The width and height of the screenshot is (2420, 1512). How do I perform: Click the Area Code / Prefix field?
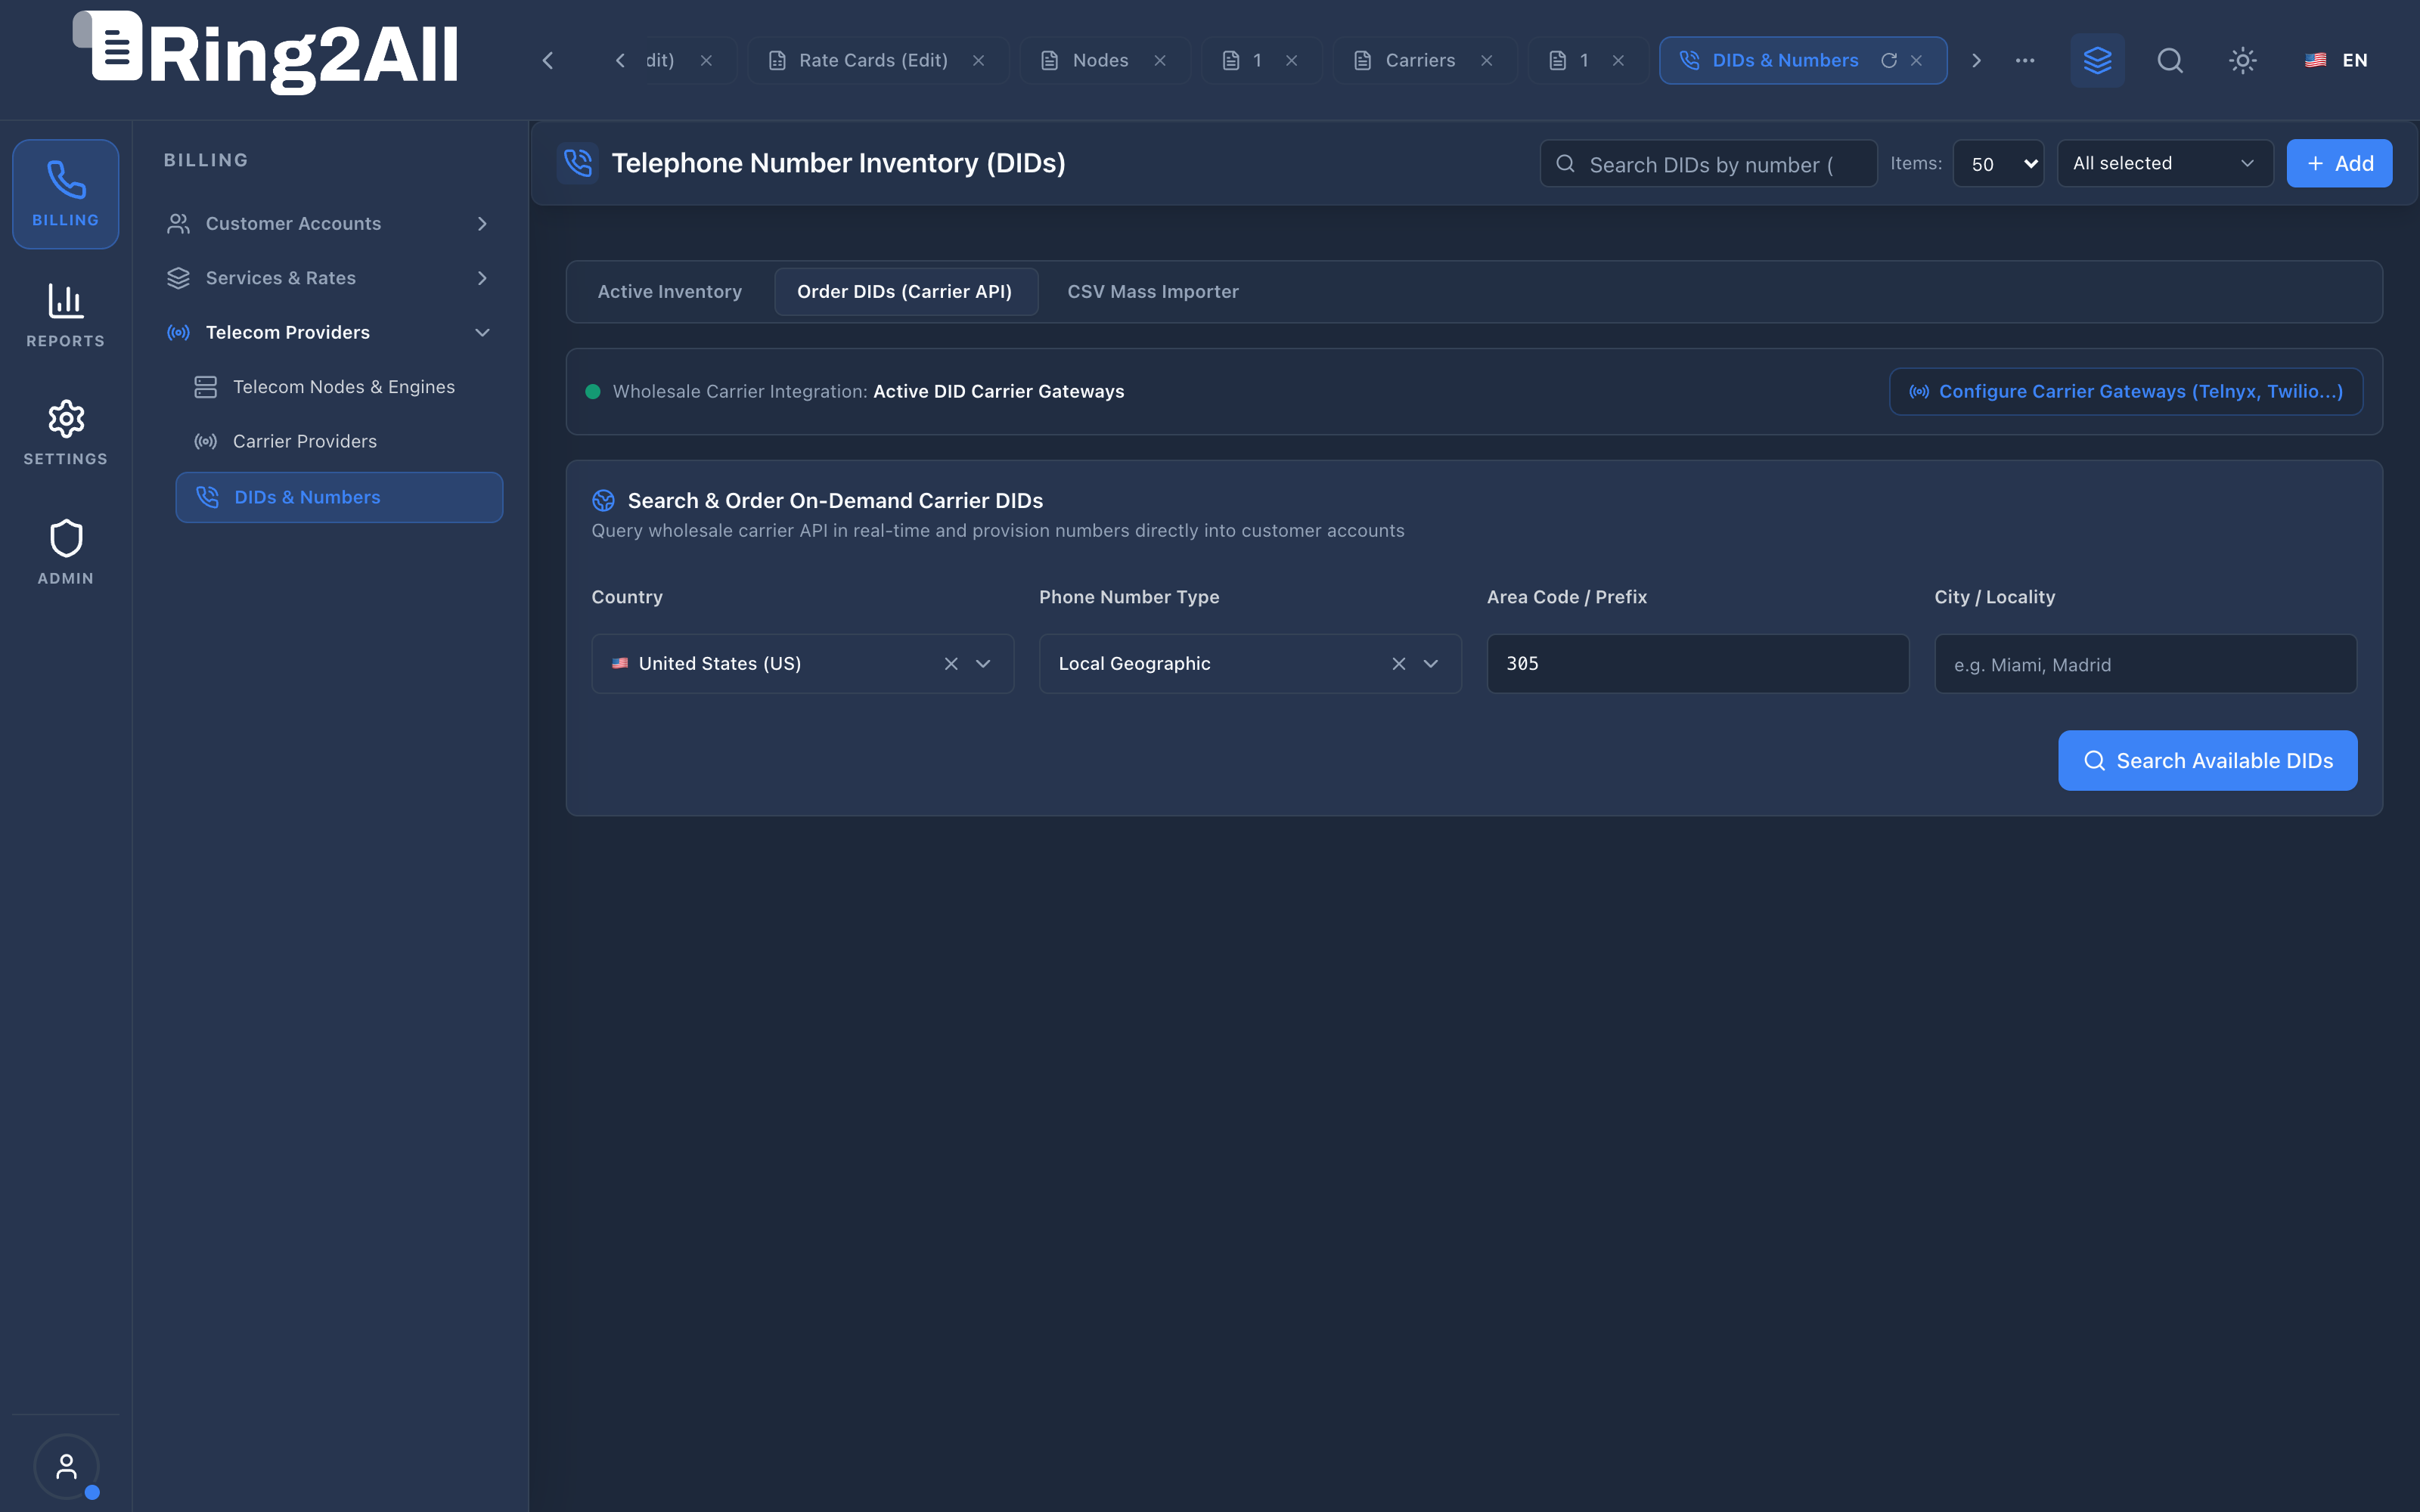pyautogui.click(x=1697, y=664)
